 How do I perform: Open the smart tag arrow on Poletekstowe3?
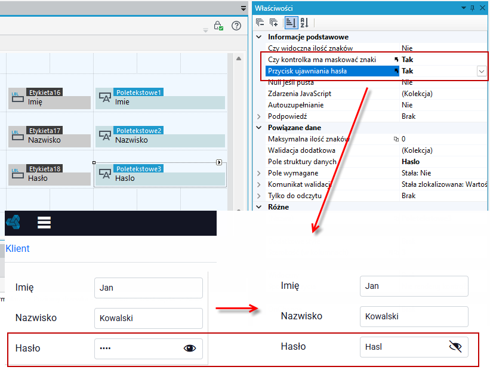(x=219, y=162)
